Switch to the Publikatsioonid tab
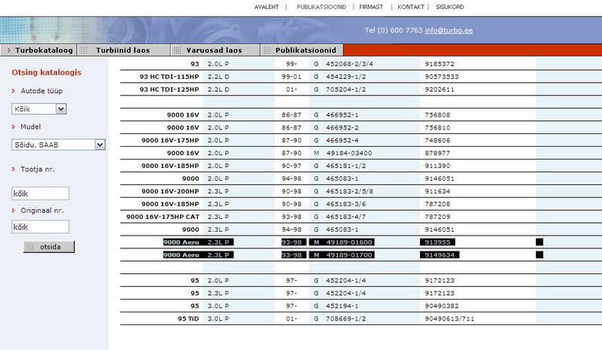This screenshot has height=350, width=602. (305, 50)
